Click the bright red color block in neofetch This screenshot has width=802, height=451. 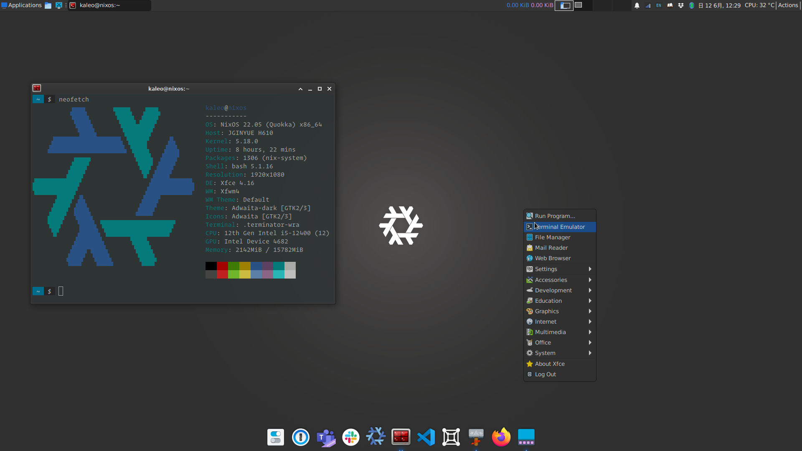tap(222, 274)
